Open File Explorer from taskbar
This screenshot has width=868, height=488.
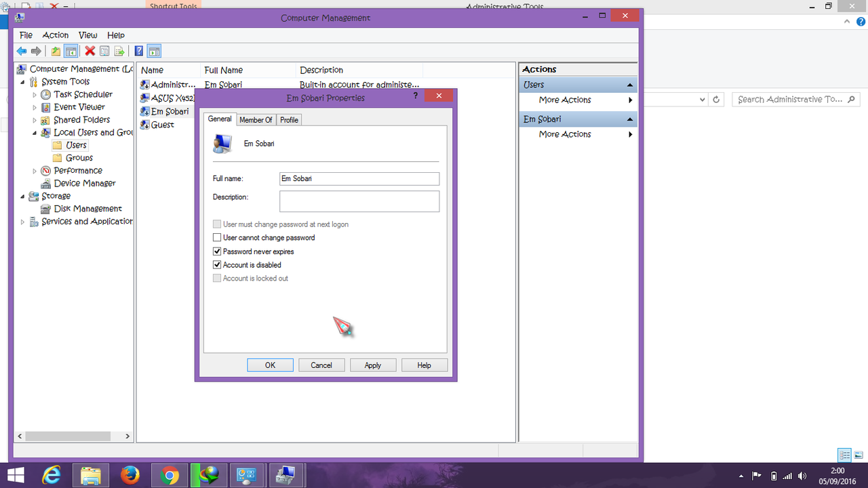91,475
